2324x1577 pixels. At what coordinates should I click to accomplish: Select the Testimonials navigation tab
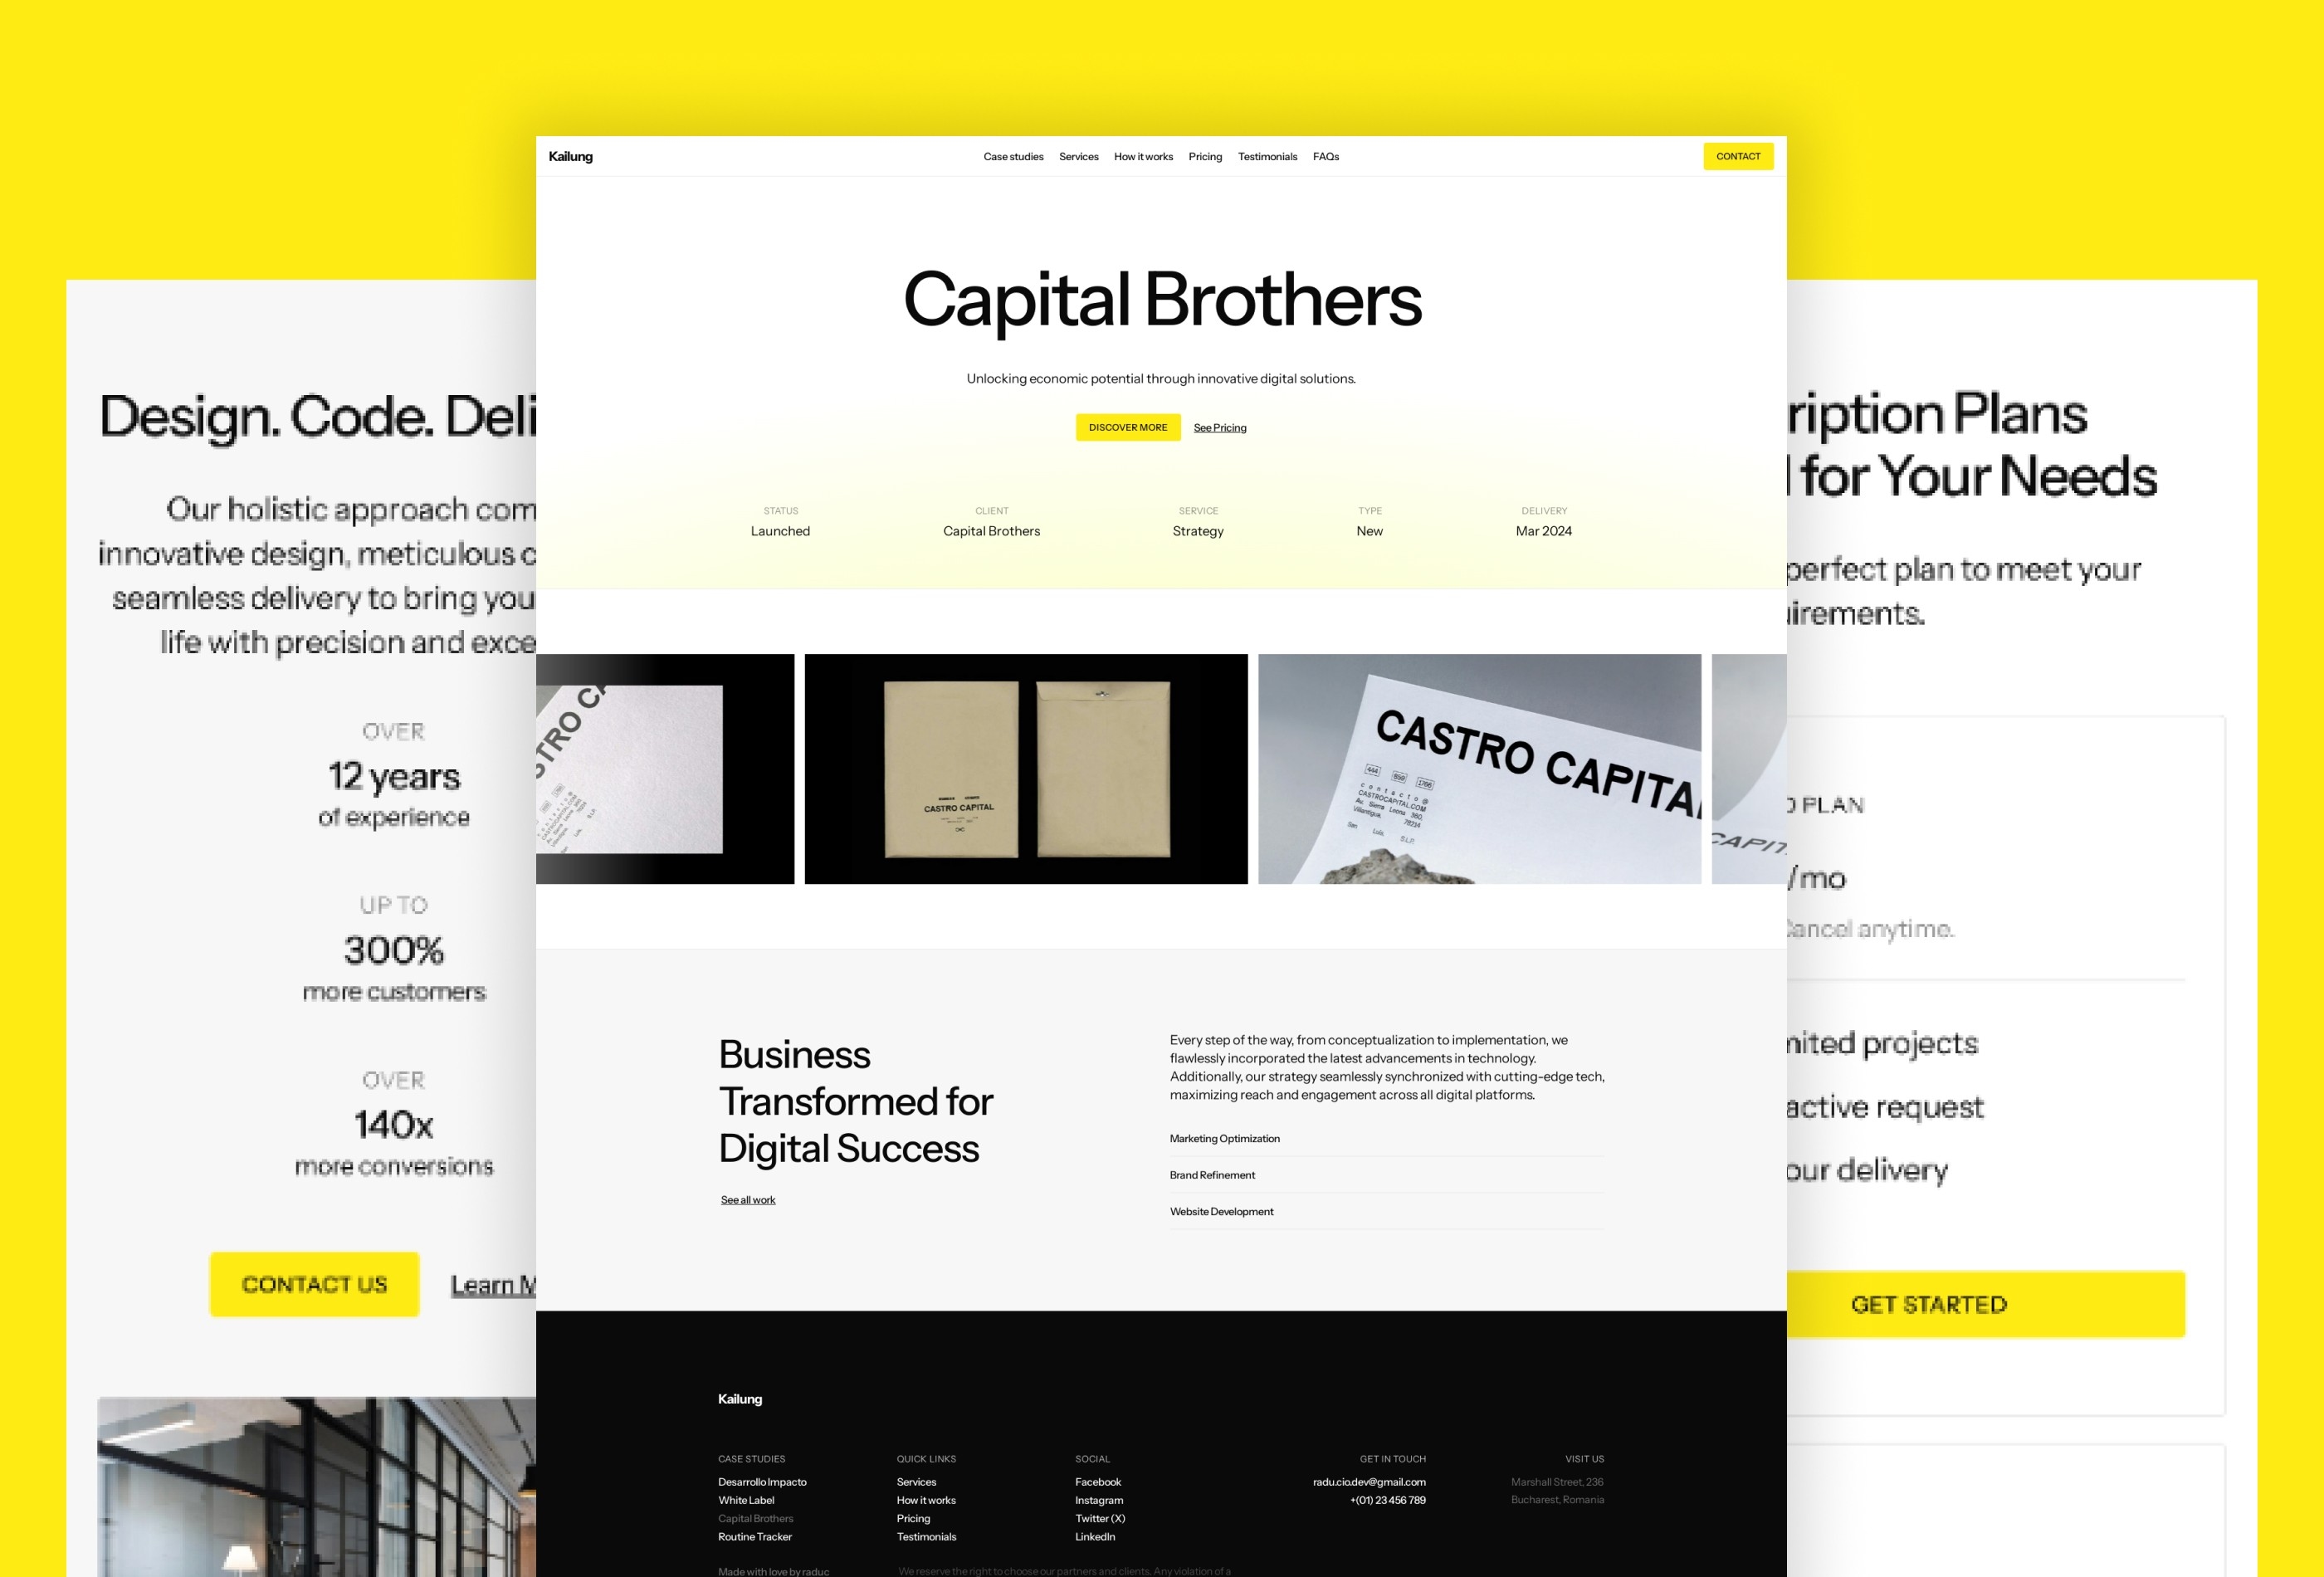tap(1267, 157)
